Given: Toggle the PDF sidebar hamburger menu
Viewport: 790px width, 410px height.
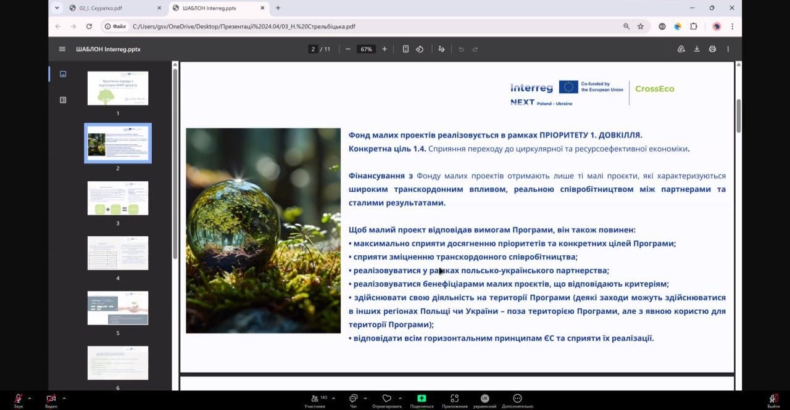Looking at the screenshot, I should (62, 49).
